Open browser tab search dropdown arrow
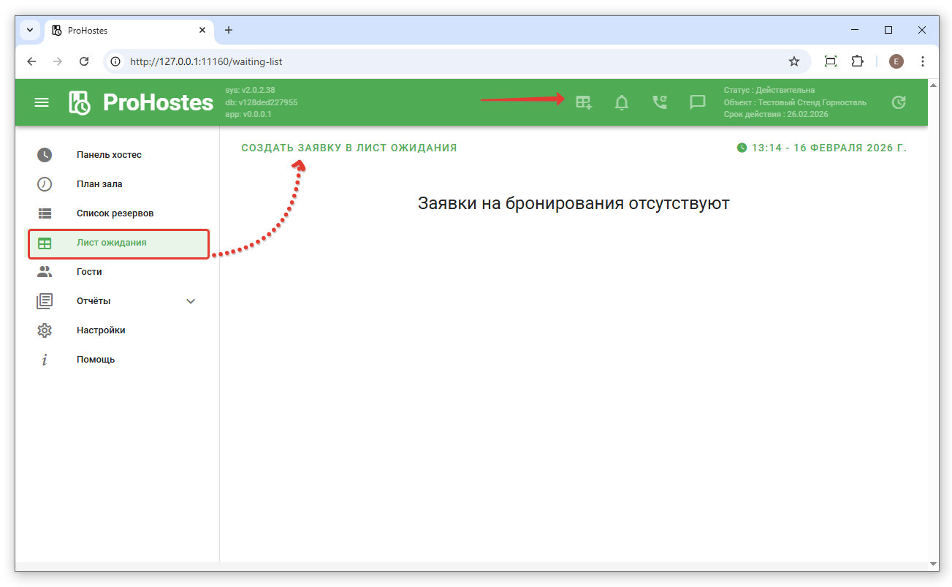 tap(30, 30)
